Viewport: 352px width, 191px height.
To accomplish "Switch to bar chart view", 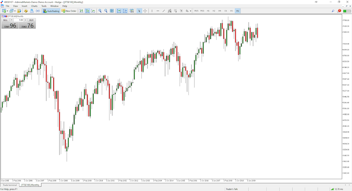I will (x=81, y=11).
